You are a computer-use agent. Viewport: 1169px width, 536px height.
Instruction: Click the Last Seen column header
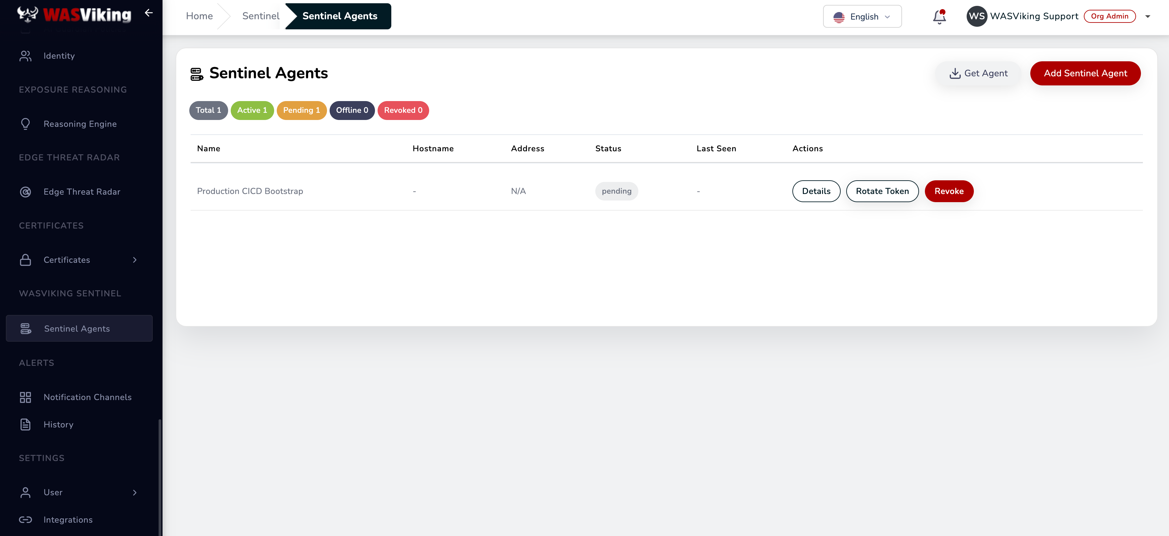[716, 149]
